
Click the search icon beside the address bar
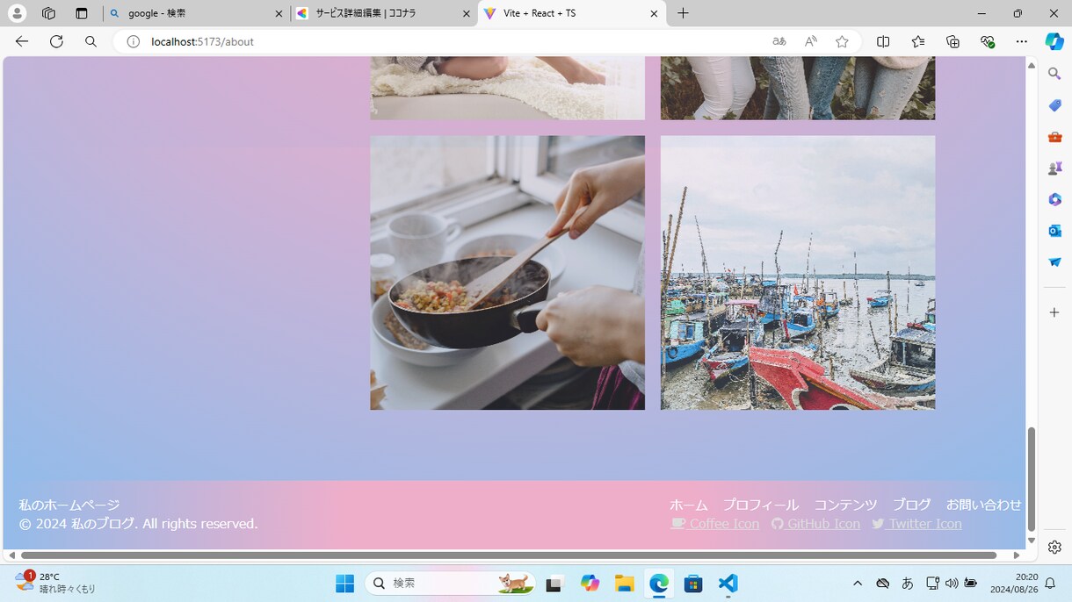tap(91, 41)
